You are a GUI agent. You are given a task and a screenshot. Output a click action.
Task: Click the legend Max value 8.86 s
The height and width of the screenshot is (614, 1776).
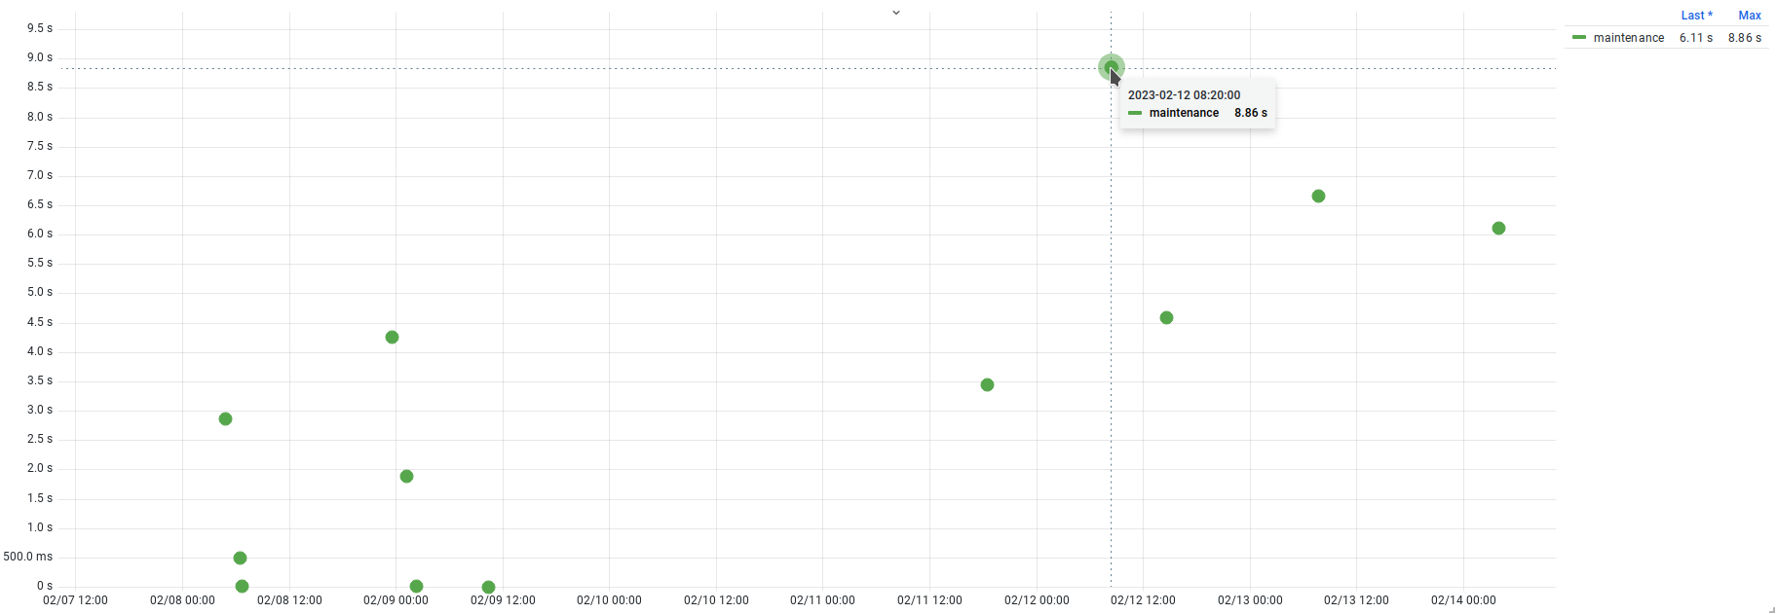(x=1745, y=38)
